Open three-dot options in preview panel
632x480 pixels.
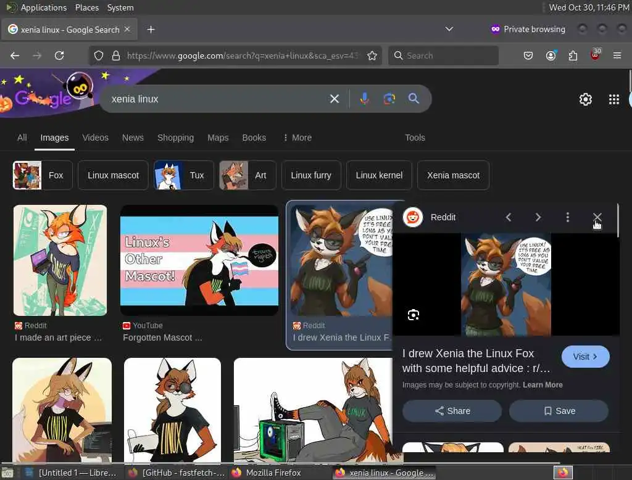(568, 217)
